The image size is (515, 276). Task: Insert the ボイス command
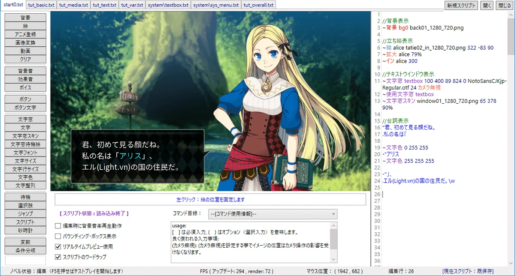(25, 87)
